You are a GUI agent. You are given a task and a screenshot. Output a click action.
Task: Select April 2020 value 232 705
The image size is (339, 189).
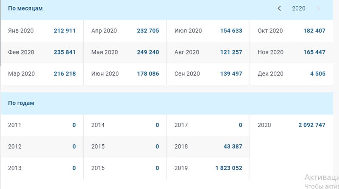pyautogui.click(x=148, y=31)
